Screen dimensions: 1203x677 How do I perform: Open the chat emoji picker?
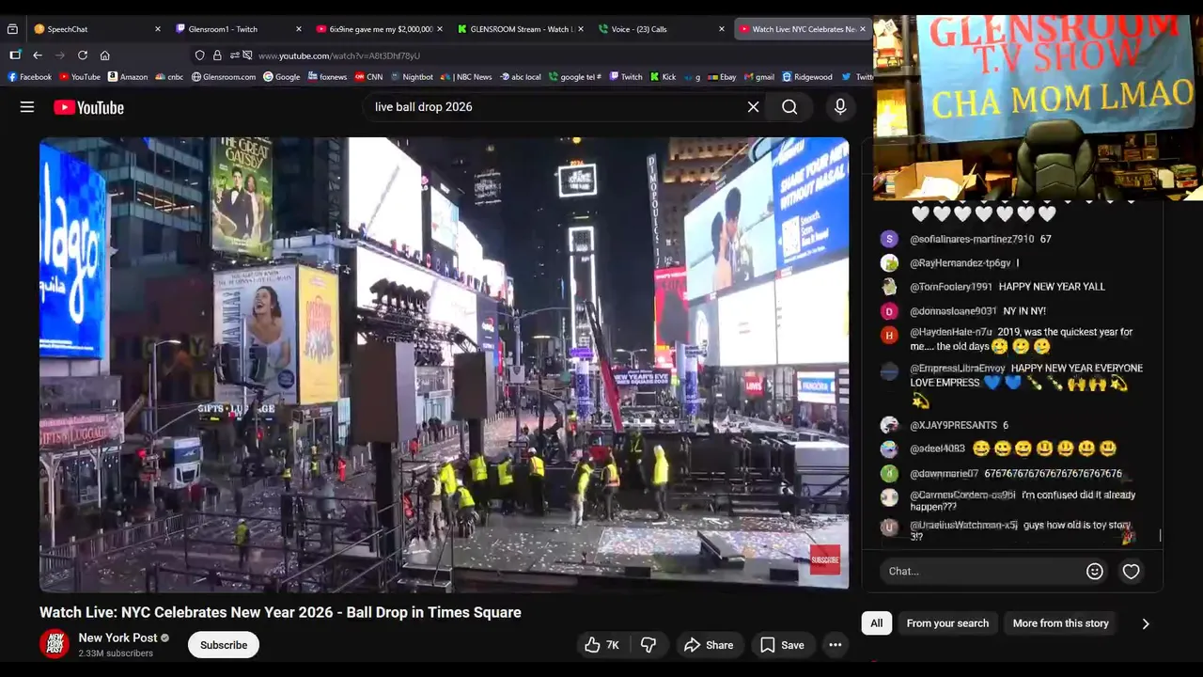coord(1095,571)
